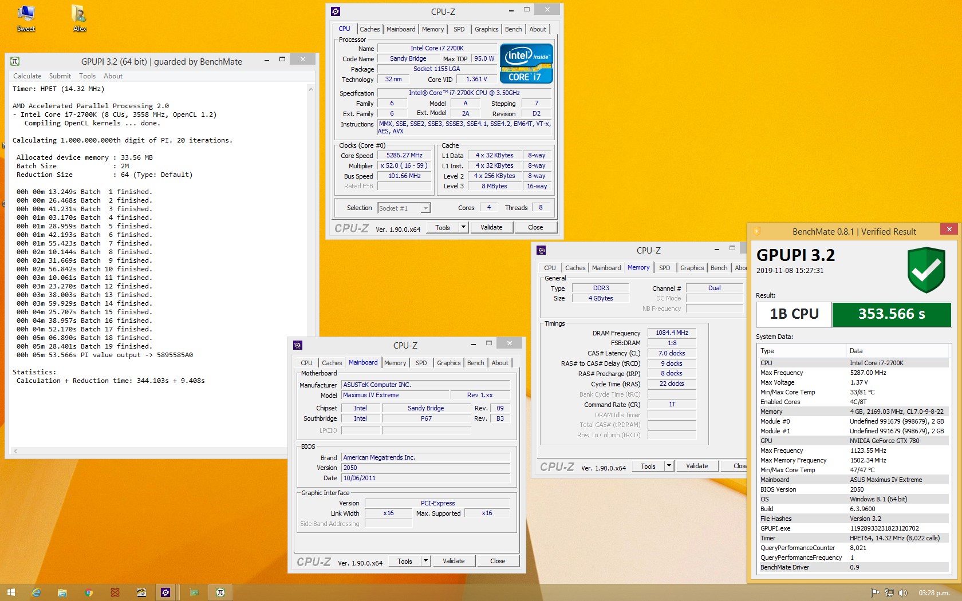This screenshot has width=962, height=601.
Task: Open the green graphics card taskbar icon
Action: pos(194,592)
